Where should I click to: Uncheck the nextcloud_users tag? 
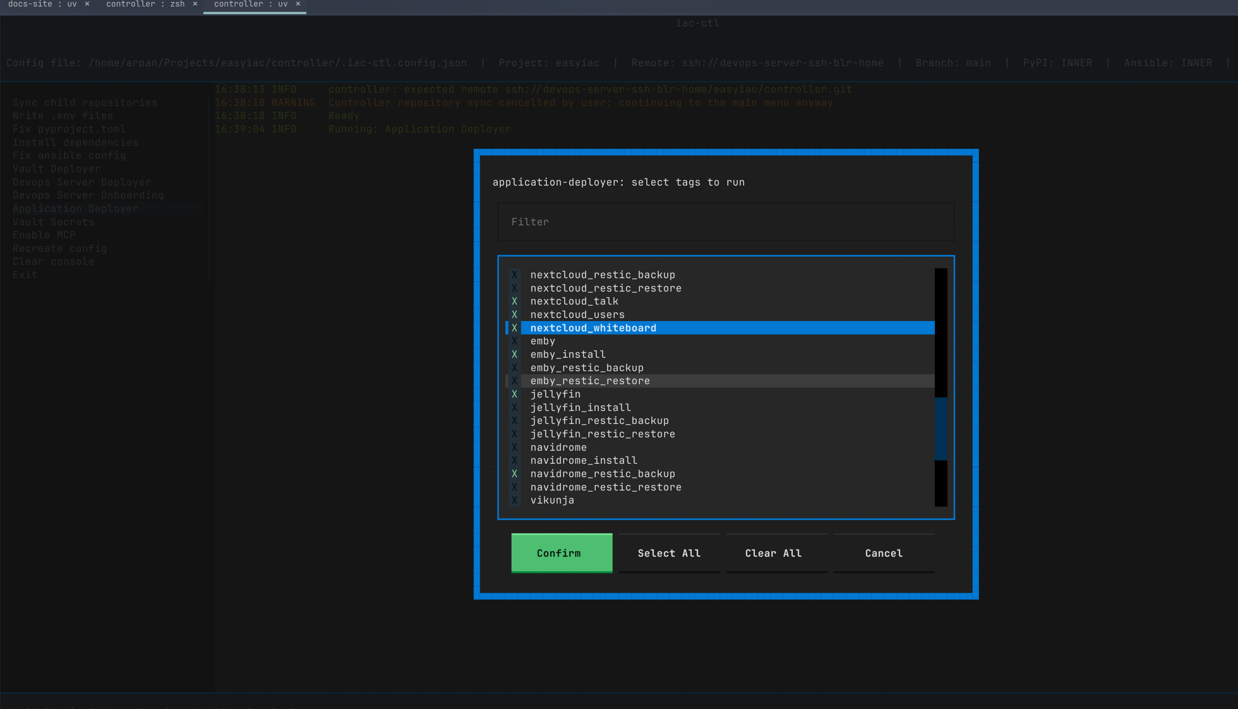(720, 315)
